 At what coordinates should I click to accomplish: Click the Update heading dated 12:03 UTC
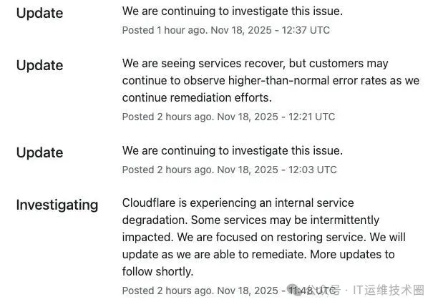(x=39, y=153)
